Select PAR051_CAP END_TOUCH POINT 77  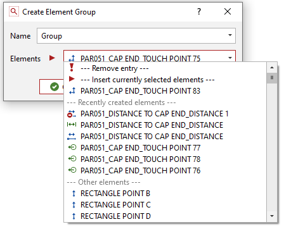click(165, 148)
